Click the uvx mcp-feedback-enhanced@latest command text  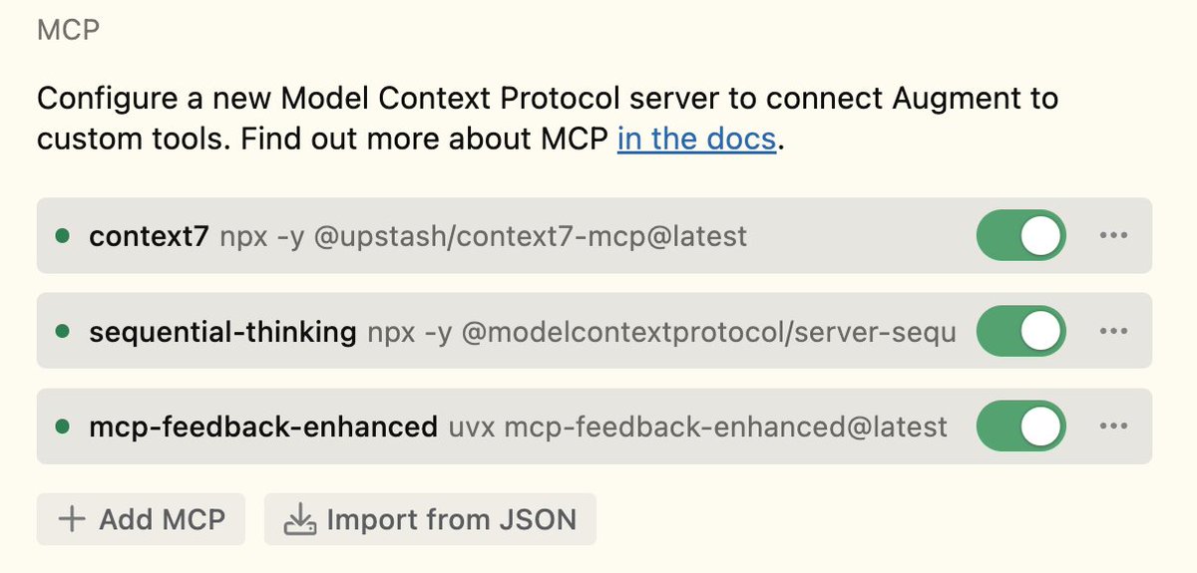[697, 428]
